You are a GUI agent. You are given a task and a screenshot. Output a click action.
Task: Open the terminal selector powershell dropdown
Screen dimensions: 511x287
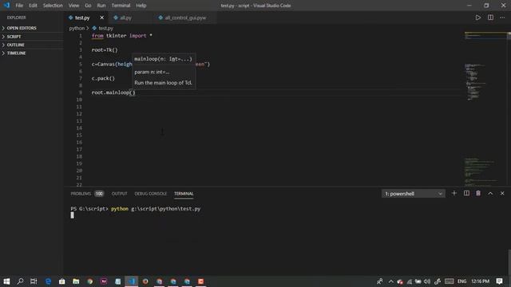coord(413,194)
